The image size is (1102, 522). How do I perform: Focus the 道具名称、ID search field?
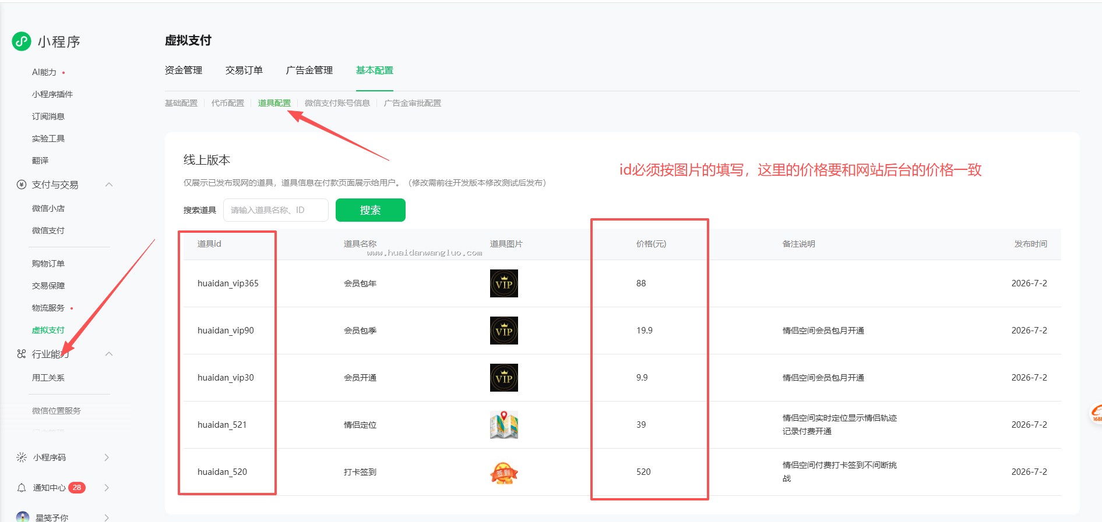276,210
